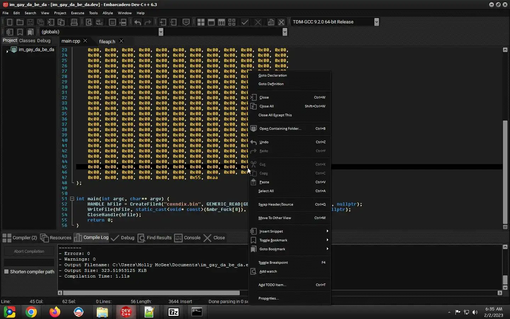Click the Replace (AB/AC) toolbar icon
Screen dimensions: 510x319
100,22
